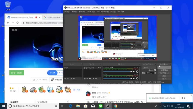Add a new source with plus icon
The width and height of the screenshot is (193, 109).
coord(84,79)
